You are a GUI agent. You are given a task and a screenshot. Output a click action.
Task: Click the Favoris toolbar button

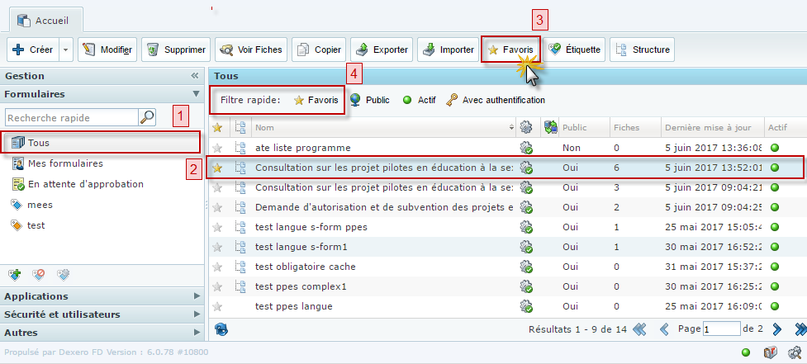point(510,50)
